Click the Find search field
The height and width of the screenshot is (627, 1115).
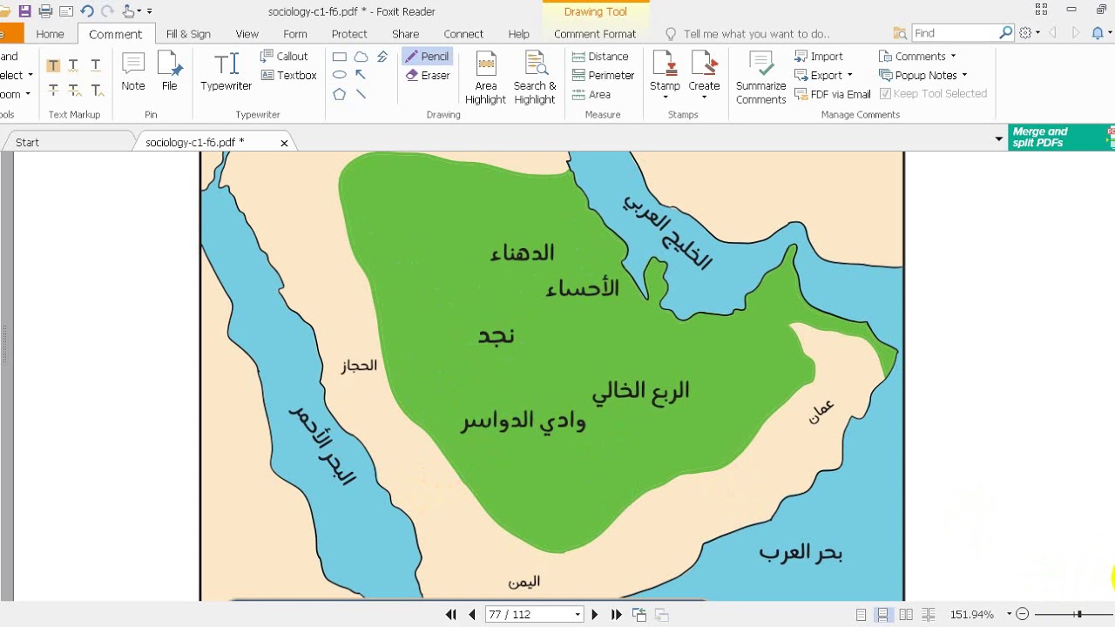point(955,33)
